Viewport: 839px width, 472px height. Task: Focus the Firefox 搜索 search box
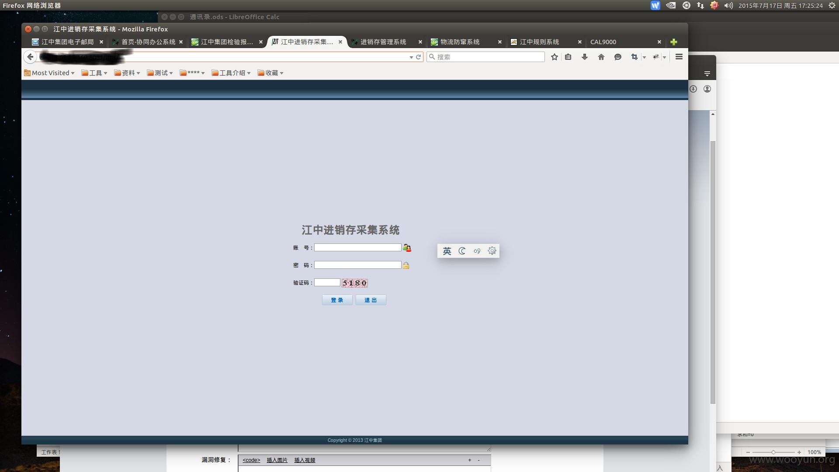point(485,57)
